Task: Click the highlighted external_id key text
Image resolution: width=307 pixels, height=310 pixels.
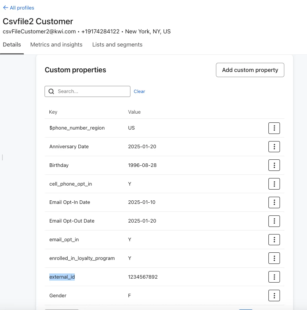Action: [x=62, y=277]
